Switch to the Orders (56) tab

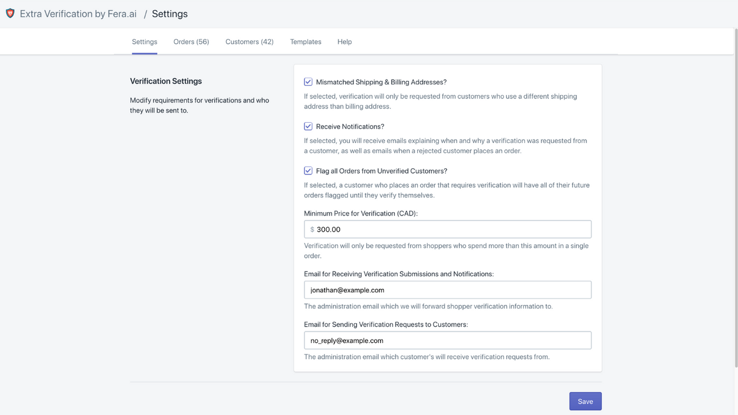[x=191, y=41]
